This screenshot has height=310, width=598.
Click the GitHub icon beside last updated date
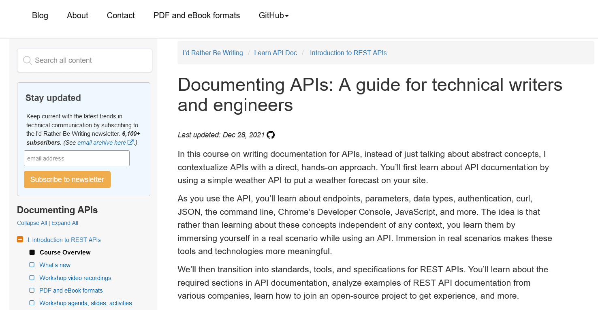pyautogui.click(x=271, y=135)
